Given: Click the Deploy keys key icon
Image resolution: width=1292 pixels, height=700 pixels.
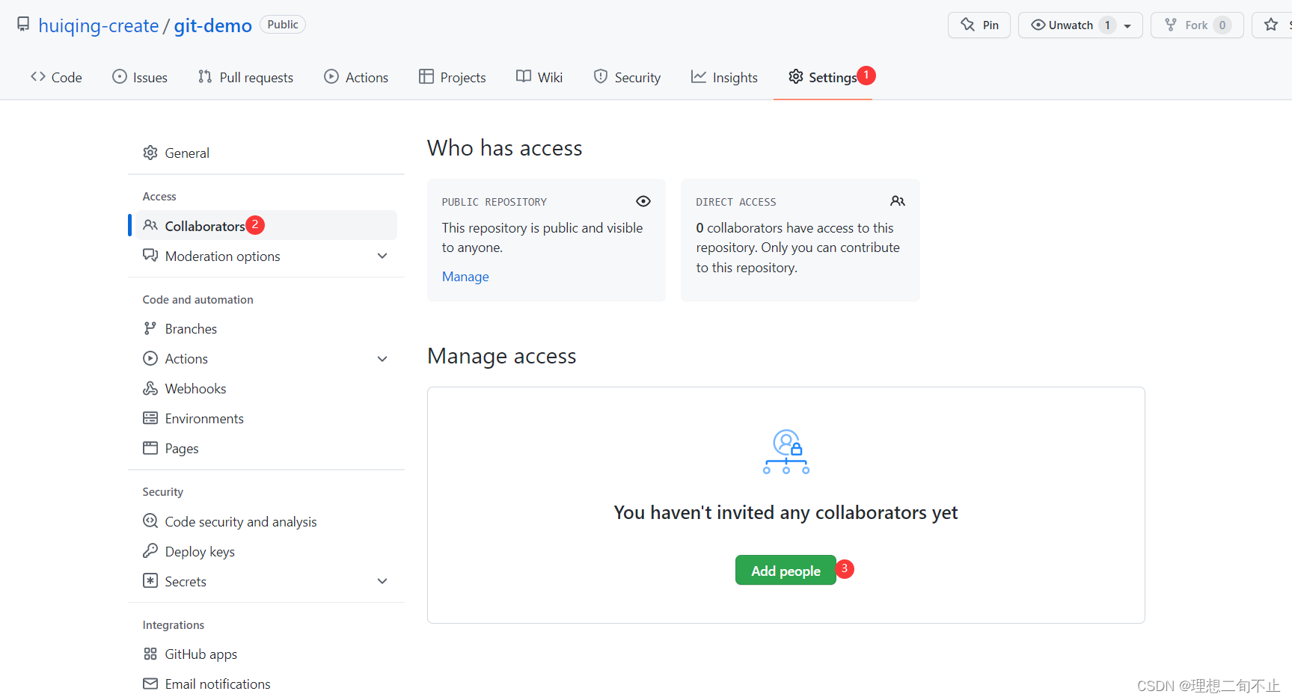Looking at the screenshot, I should [x=150, y=550].
